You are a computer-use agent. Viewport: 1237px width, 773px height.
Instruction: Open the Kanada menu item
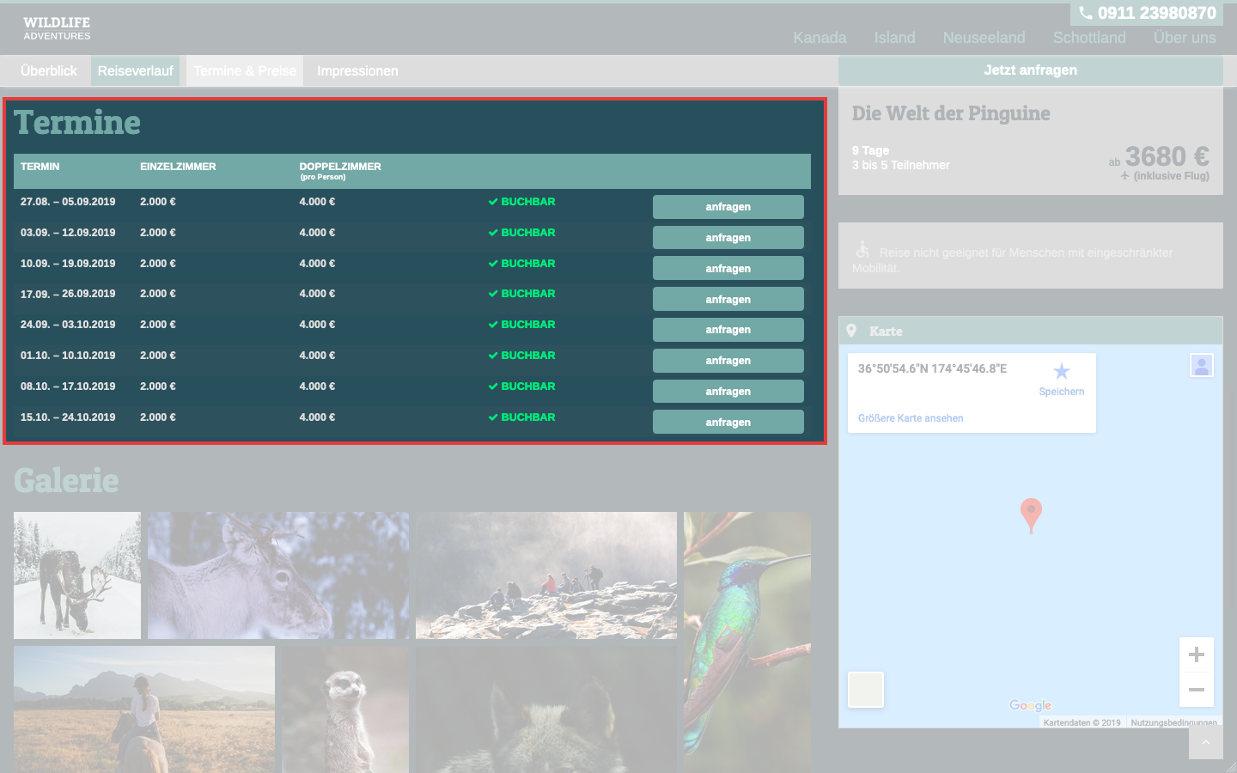820,38
